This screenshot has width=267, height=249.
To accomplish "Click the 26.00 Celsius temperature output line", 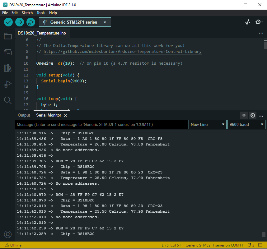I will point(93,145).
